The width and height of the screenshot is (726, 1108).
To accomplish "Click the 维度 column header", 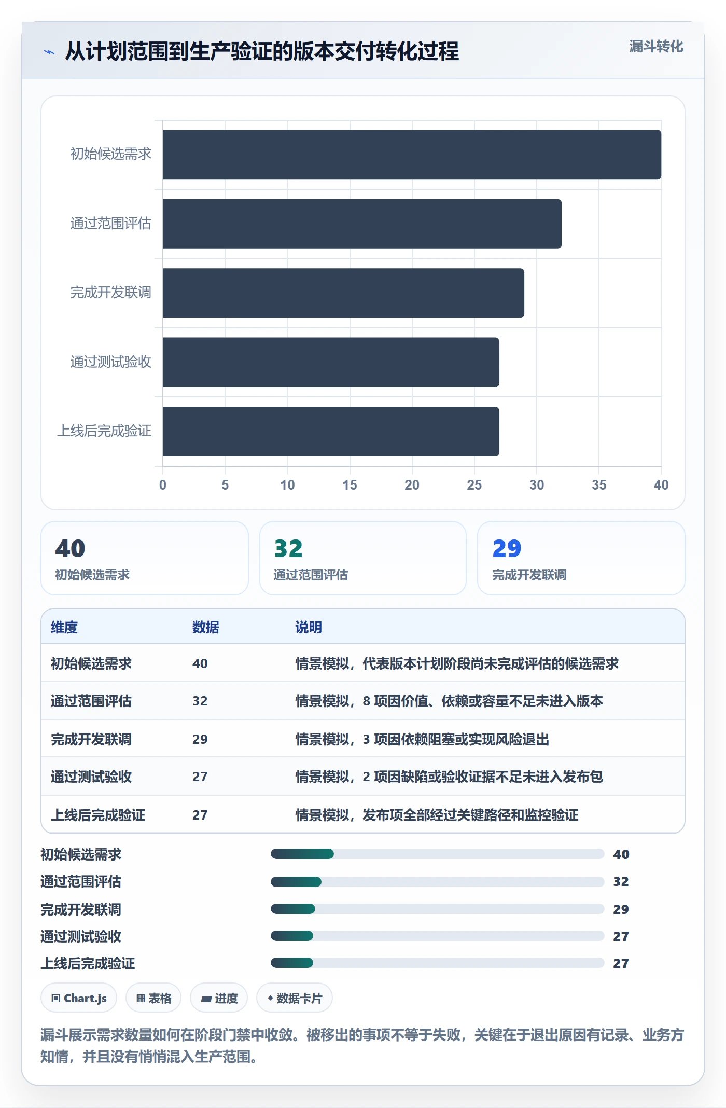I will point(64,627).
